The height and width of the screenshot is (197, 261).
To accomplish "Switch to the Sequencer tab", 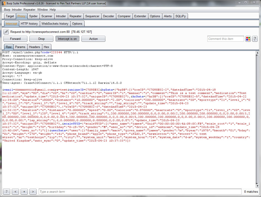I will [x=92, y=16].
